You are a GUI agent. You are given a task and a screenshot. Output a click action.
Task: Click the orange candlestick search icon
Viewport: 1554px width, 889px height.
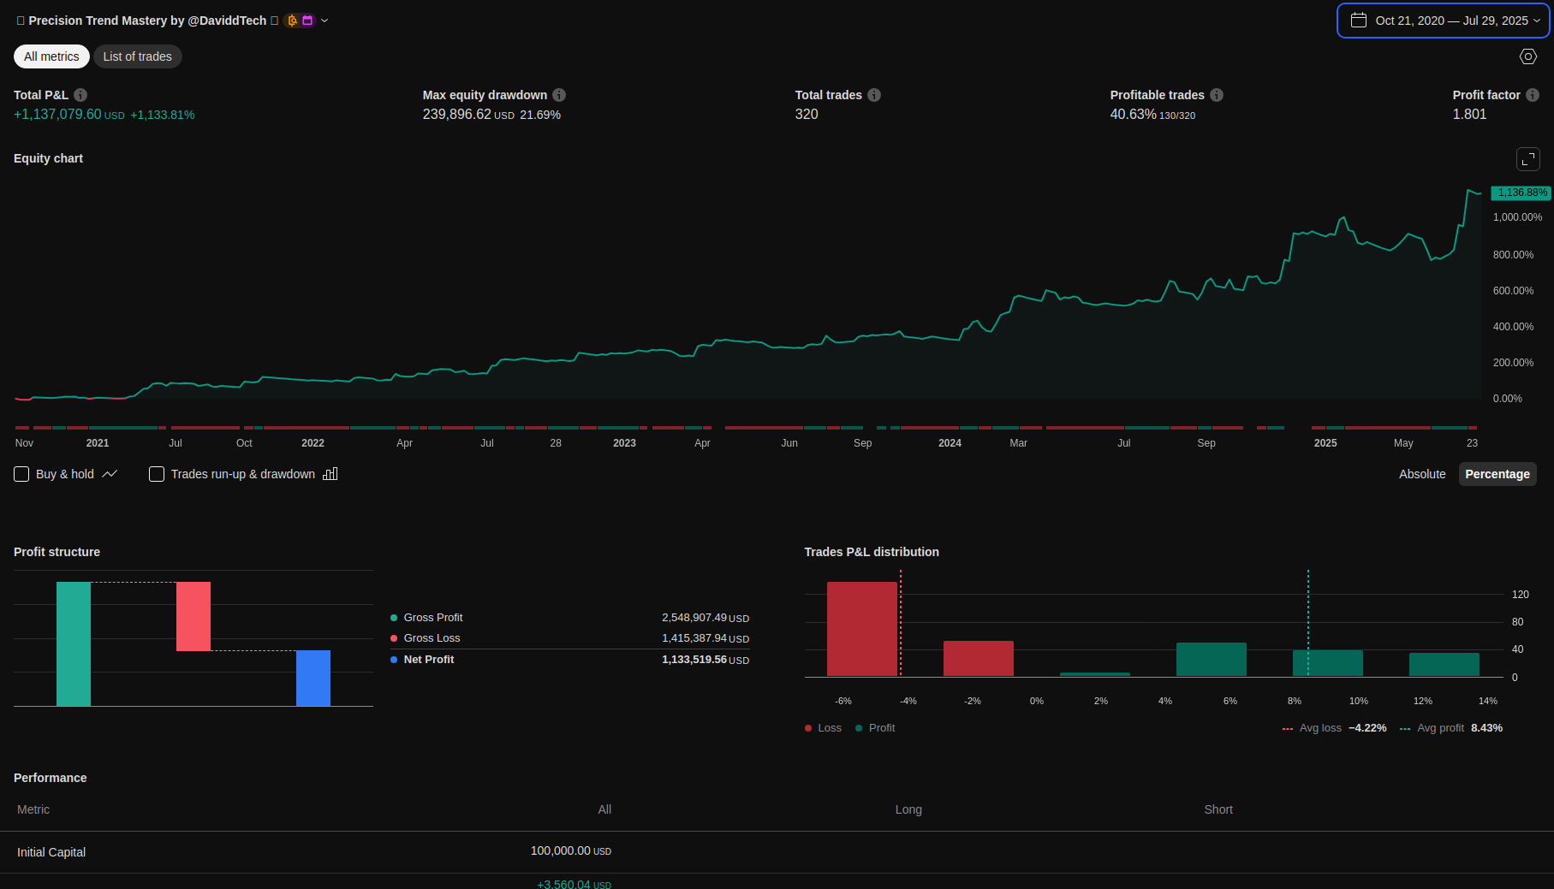tap(292, 21)
